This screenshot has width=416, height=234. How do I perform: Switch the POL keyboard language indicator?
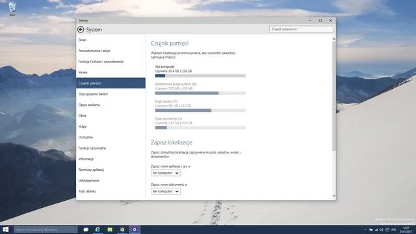point(394,229)
